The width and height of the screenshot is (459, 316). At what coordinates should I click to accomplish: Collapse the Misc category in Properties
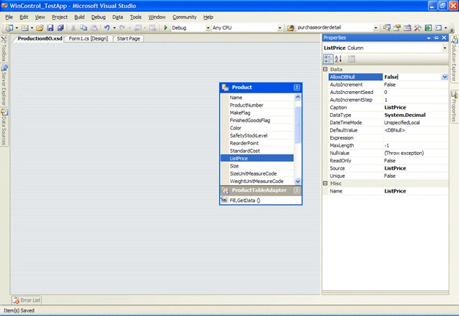pos(325,183)
